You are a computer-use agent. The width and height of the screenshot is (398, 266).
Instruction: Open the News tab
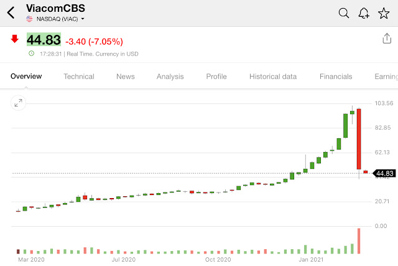click(126, 77)
